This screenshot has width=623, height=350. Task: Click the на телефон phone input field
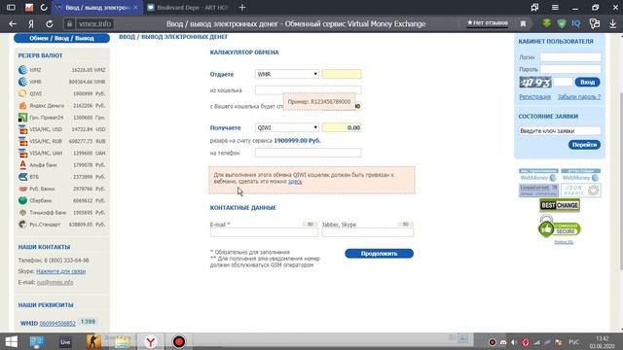click(309, 153)
